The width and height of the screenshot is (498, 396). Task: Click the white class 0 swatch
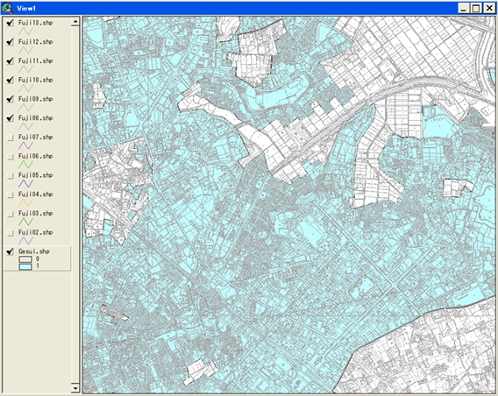click(x=25, y=259)
